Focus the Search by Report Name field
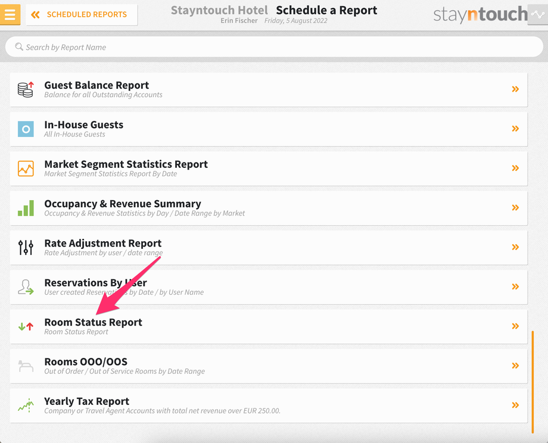The image size is (548, 443). click(274, 47)
